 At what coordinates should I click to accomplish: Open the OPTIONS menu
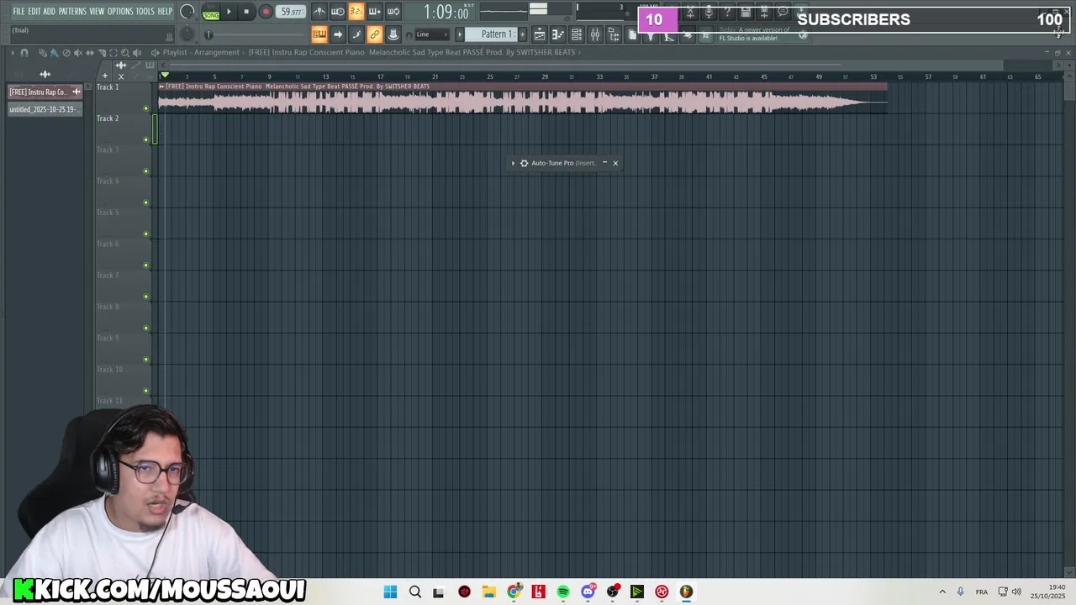click(x=120, y=12)
